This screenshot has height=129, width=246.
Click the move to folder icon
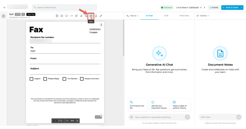(x=62, y=16)
